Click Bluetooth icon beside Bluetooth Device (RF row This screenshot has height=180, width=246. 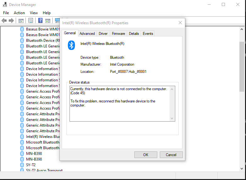(22, 41)
